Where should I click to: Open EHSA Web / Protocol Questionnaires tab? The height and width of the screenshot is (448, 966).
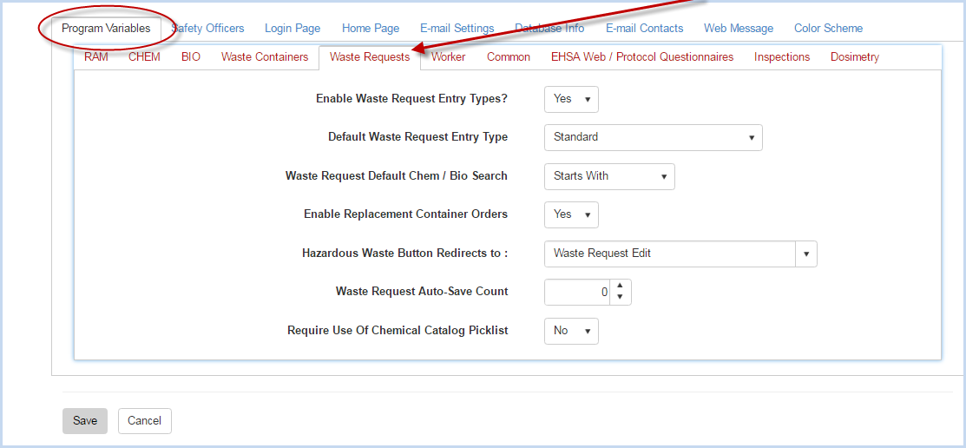point(642,56)
